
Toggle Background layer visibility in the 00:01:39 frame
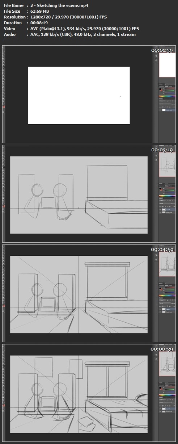pos(160,110)
